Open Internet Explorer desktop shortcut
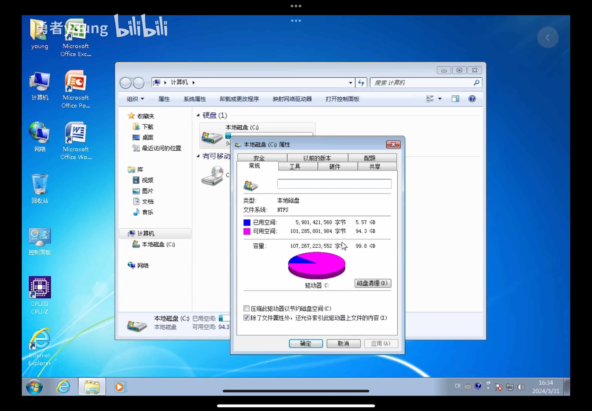The height and width of the screenshot is (411, 592). 39,347
